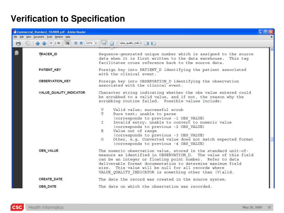Click the 'Valid value; successful scrub' line
Image resolution: width=284 pixels, height=213 pixels.
148,110
